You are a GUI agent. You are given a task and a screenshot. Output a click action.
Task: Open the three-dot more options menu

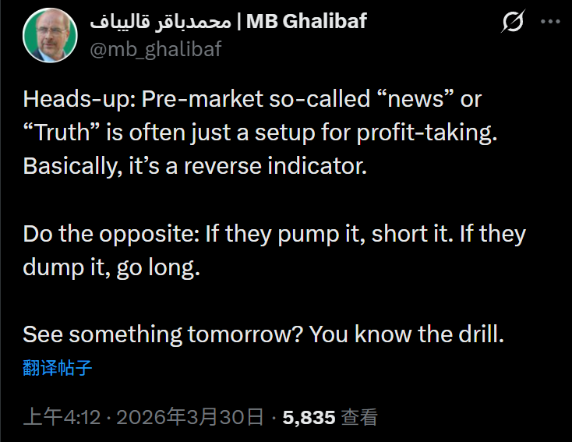[x=550, y=23]
